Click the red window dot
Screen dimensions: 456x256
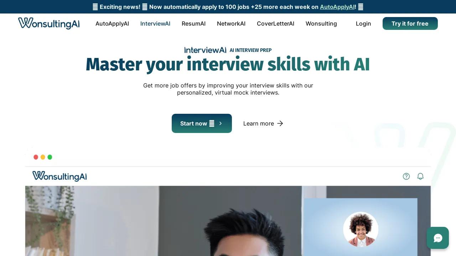(x=36, y=157)
